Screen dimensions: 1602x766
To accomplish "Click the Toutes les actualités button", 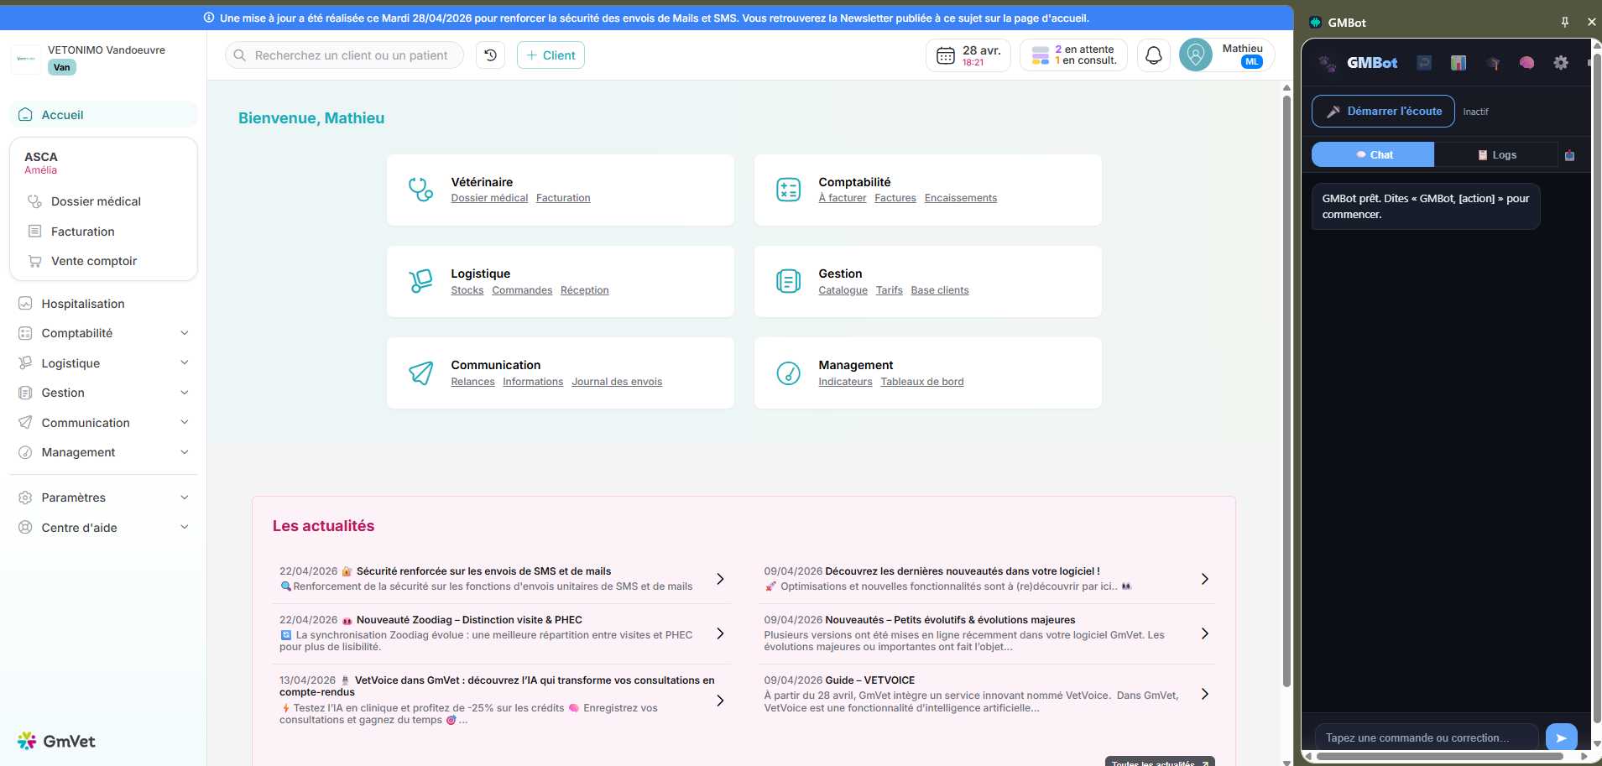I will point(1160,762).
